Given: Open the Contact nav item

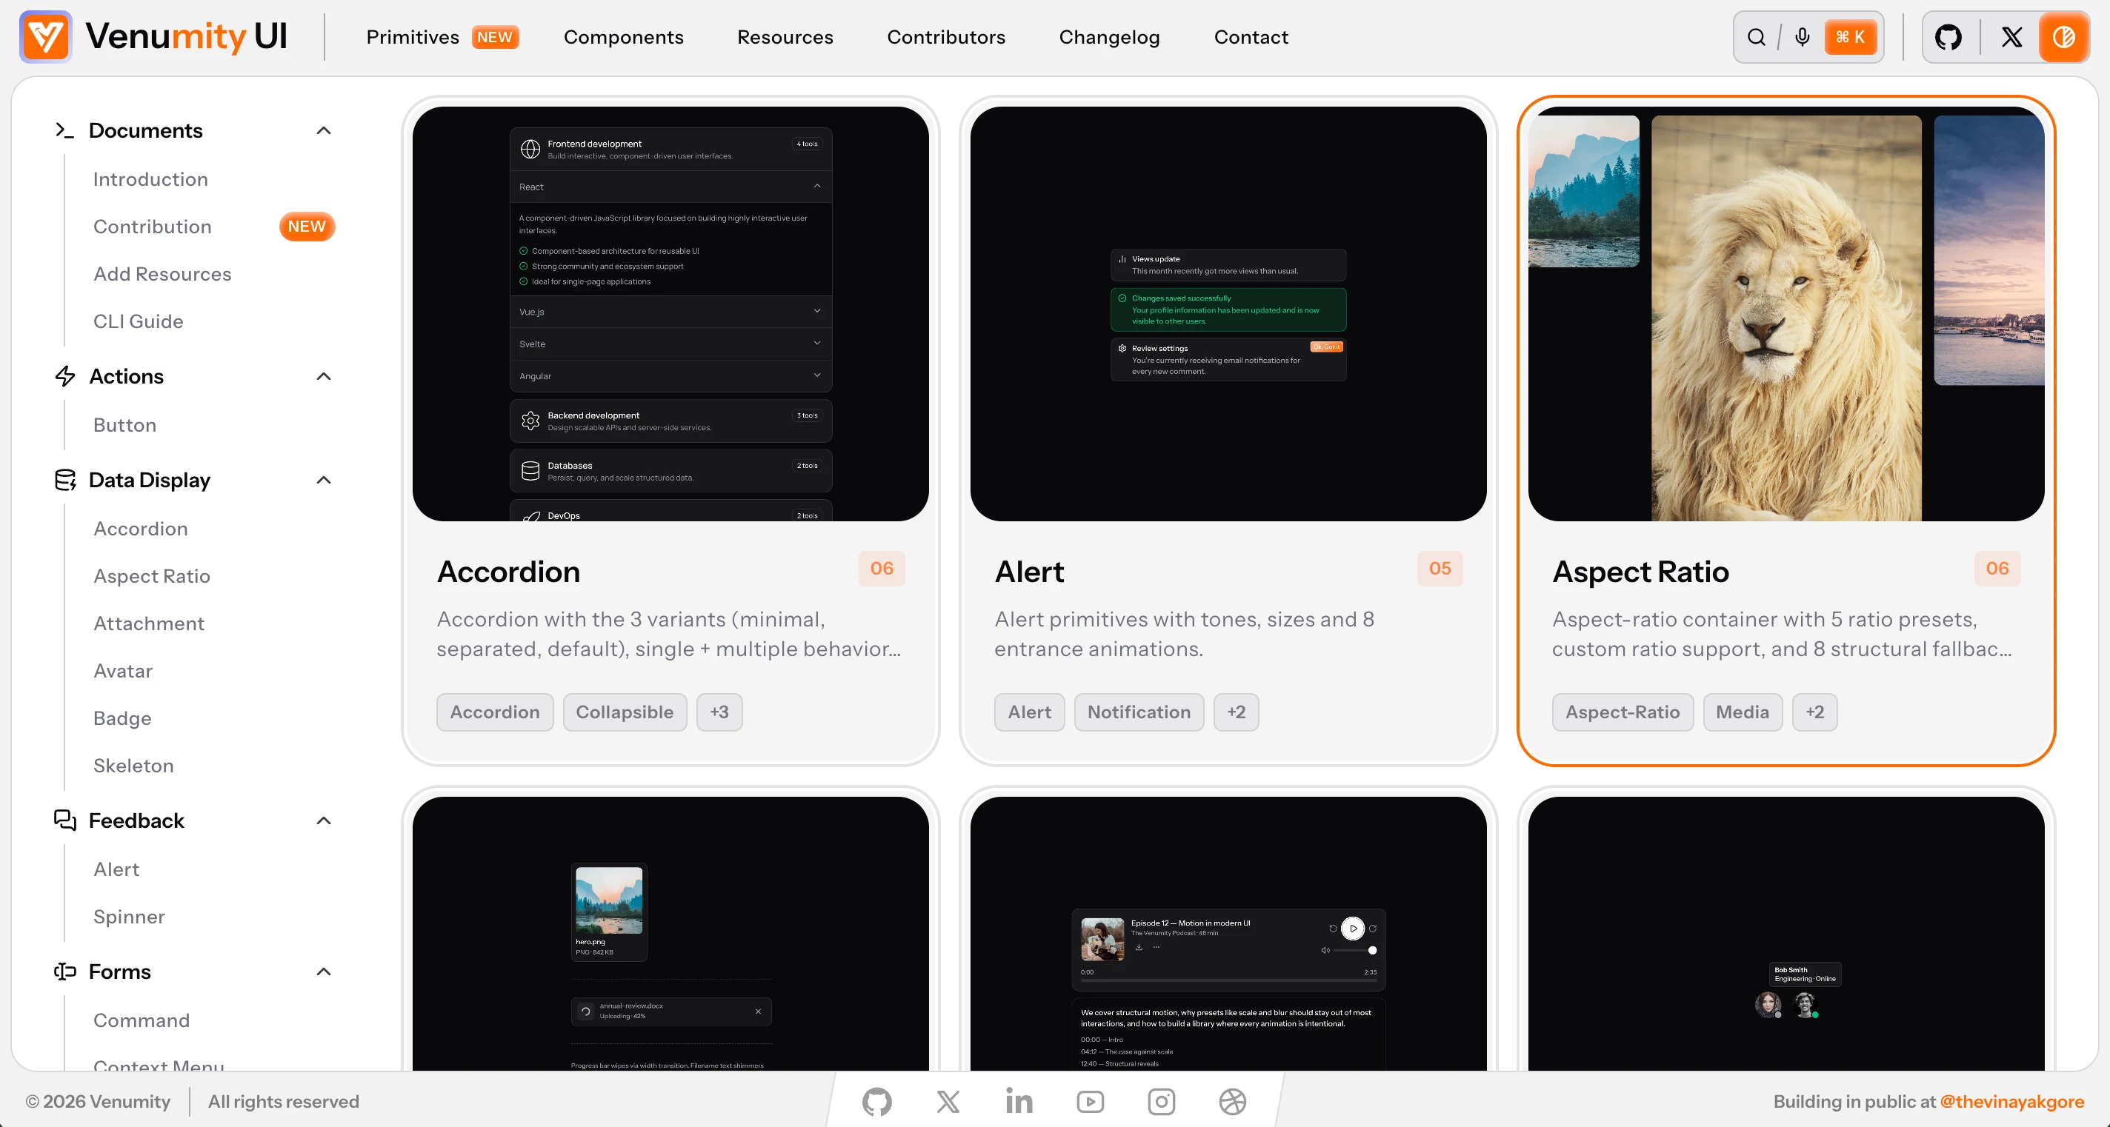Looking at the screenshot, I should click(1251, 37).
